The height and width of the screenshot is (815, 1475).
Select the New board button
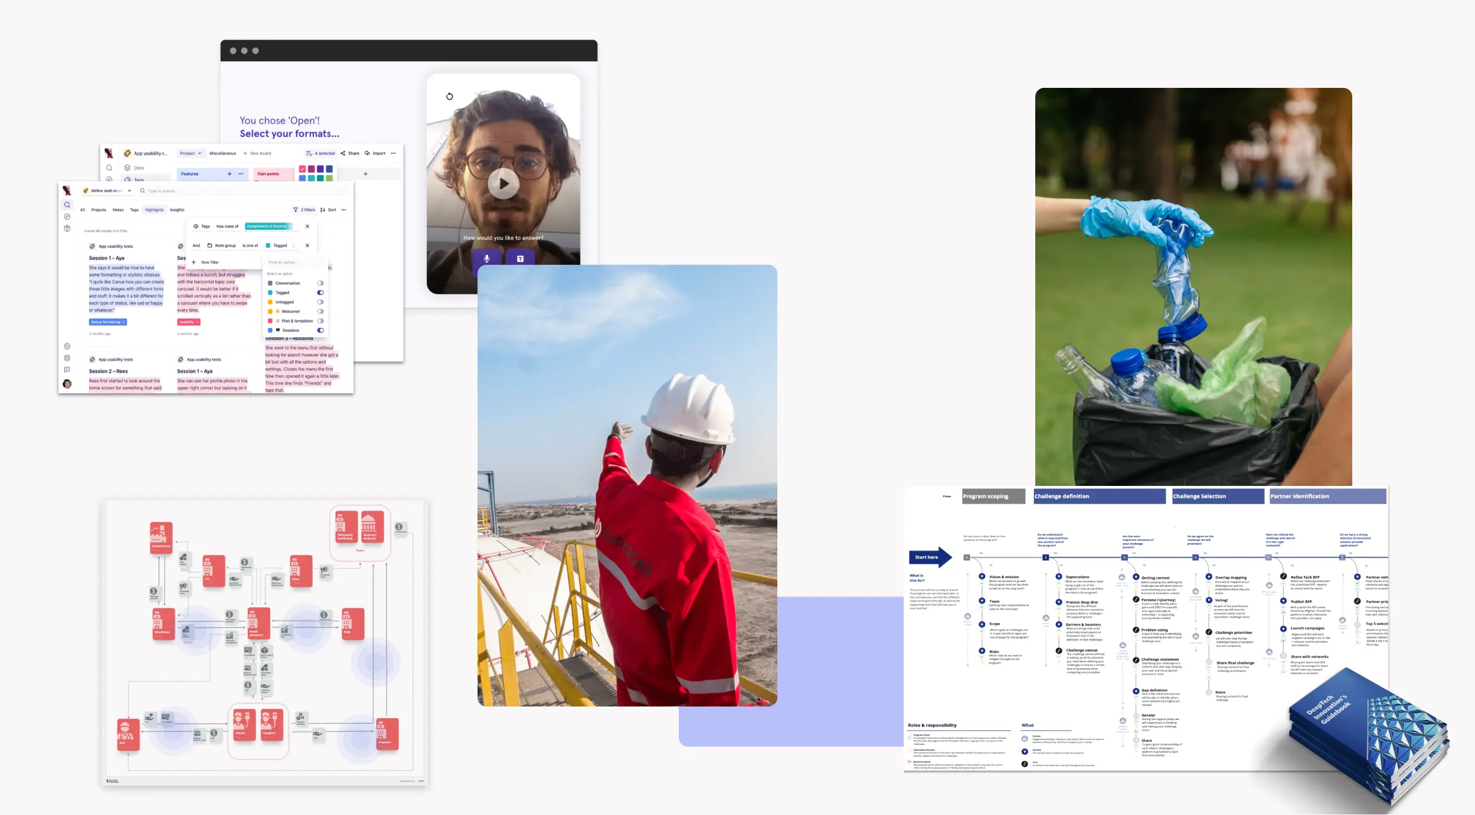point(257,153)
